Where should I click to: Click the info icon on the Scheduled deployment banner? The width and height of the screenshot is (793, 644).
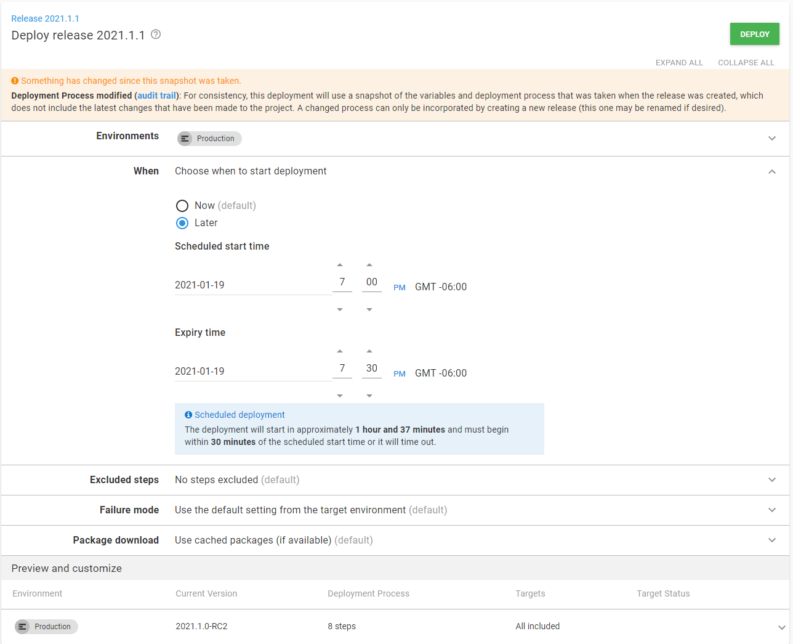pyautogui.click(x=188, y=414)
